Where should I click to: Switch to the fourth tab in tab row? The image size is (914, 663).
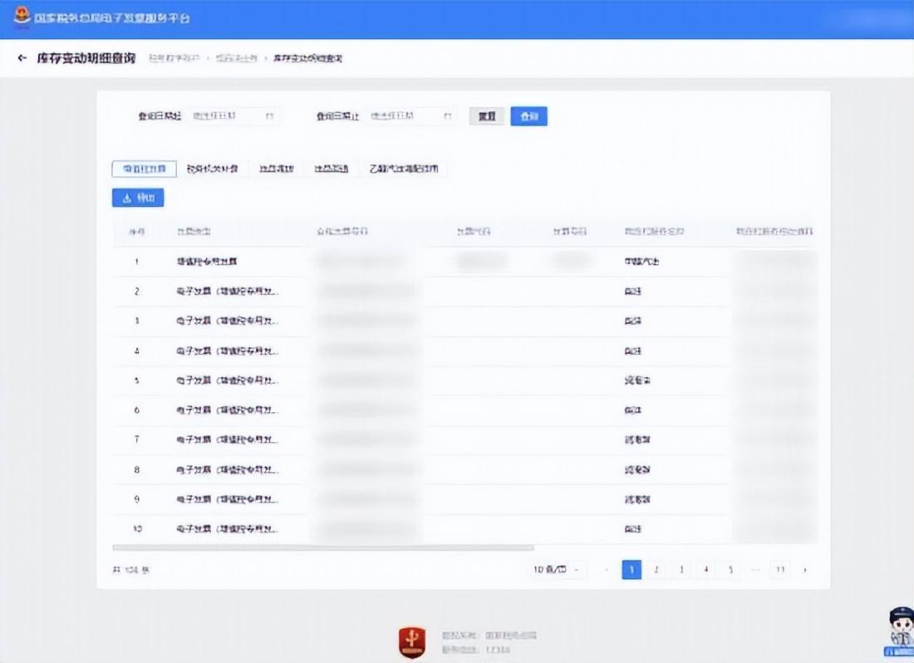(x=331, y=169)
